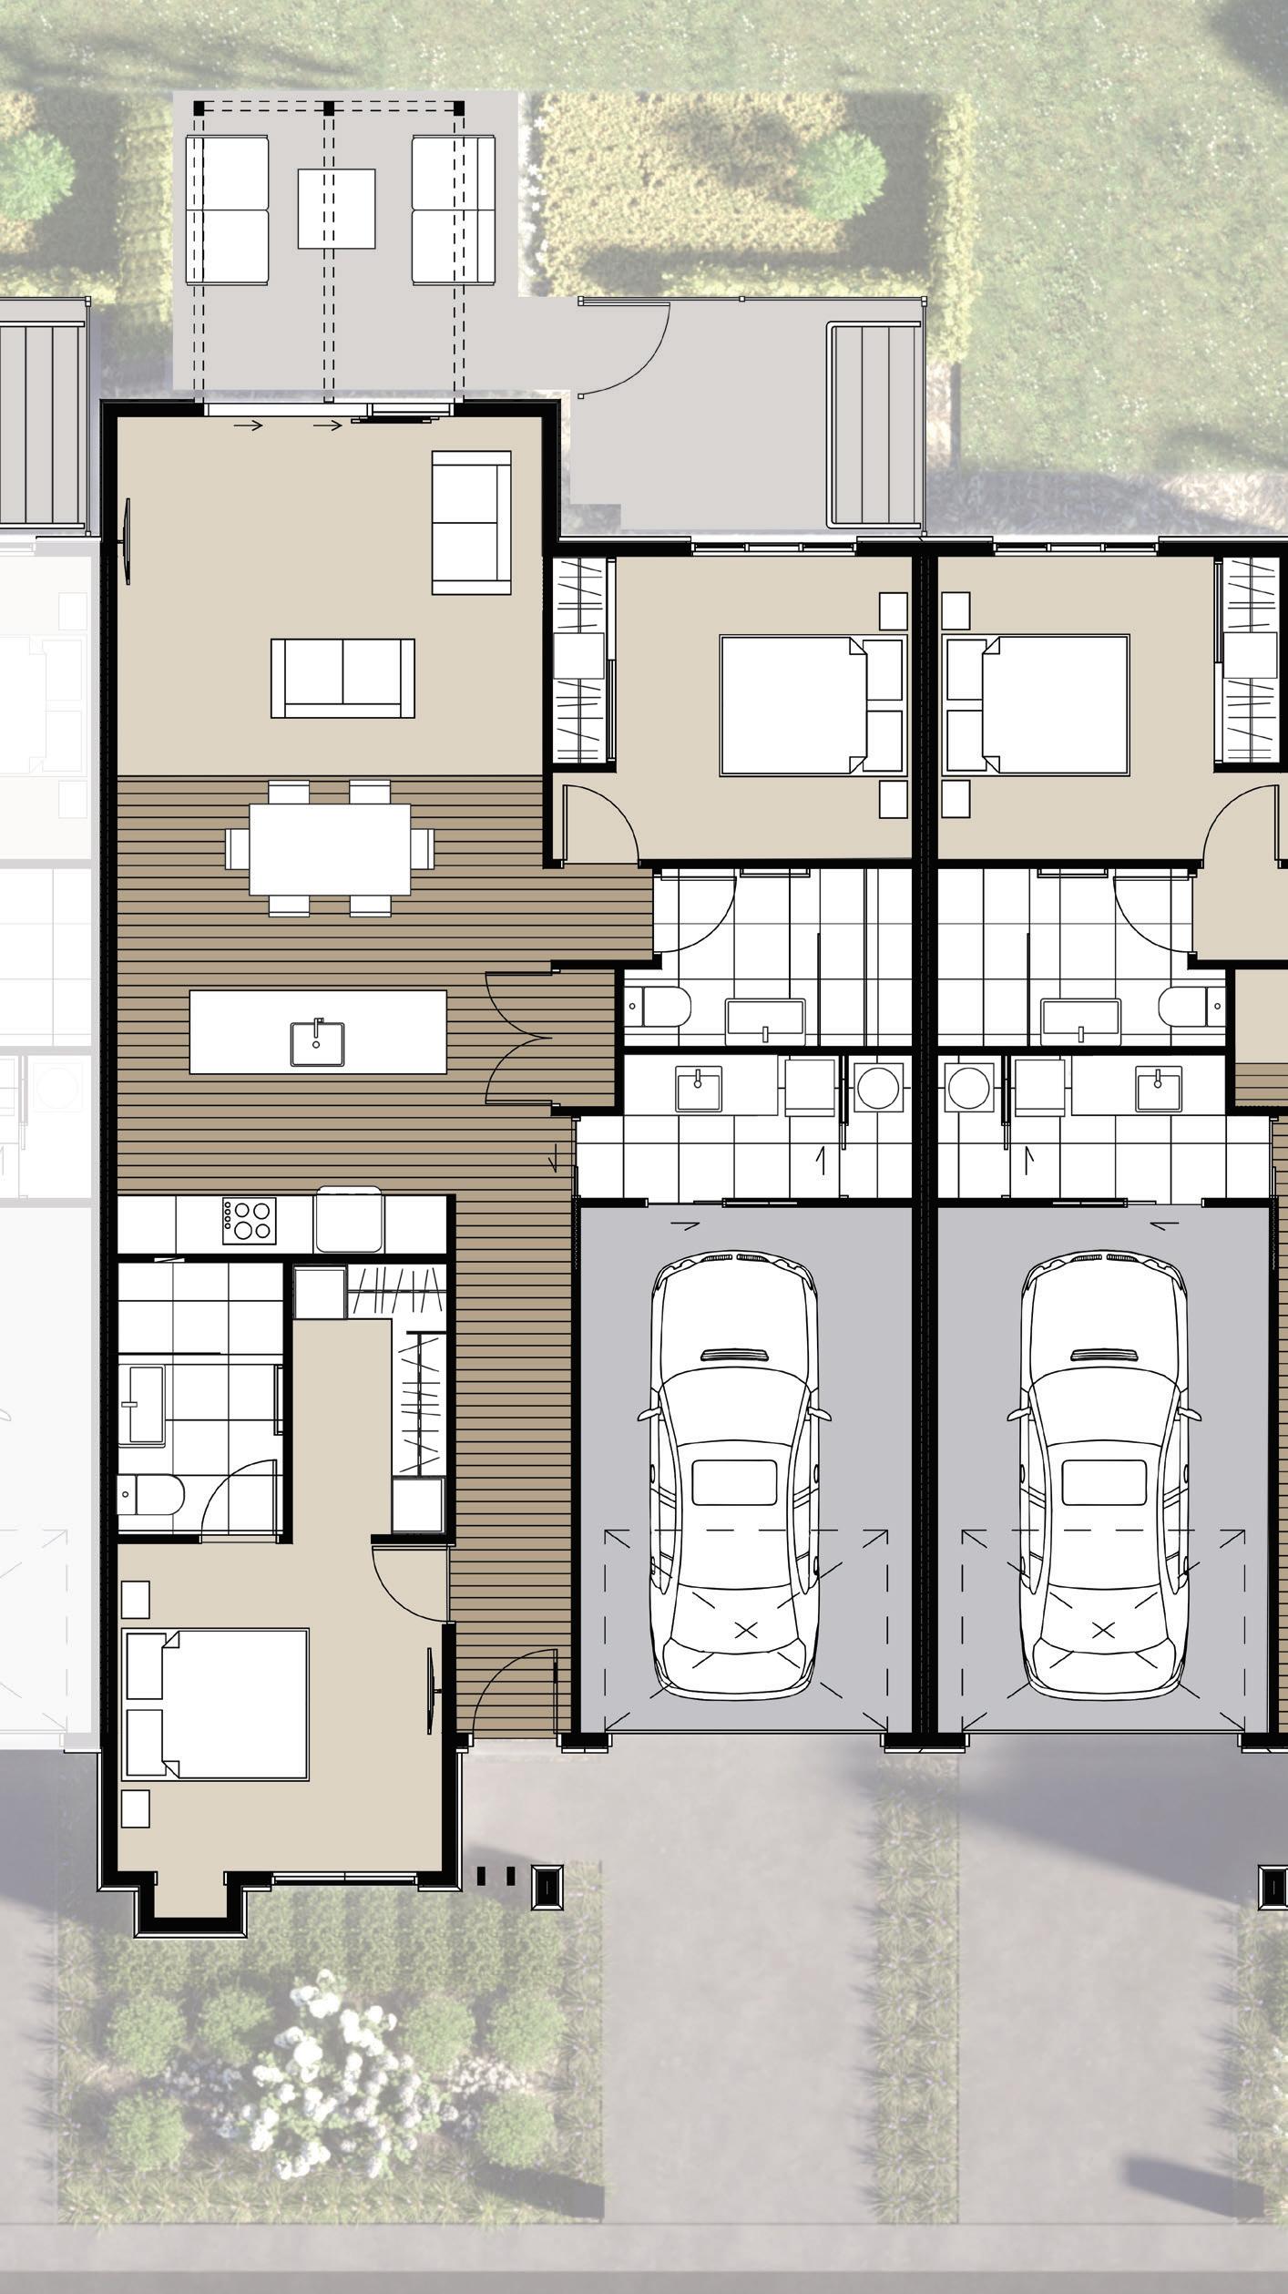Select the toilet in the right central bathroom
The image size is (1288, 2294).
click(1192, 1007)
